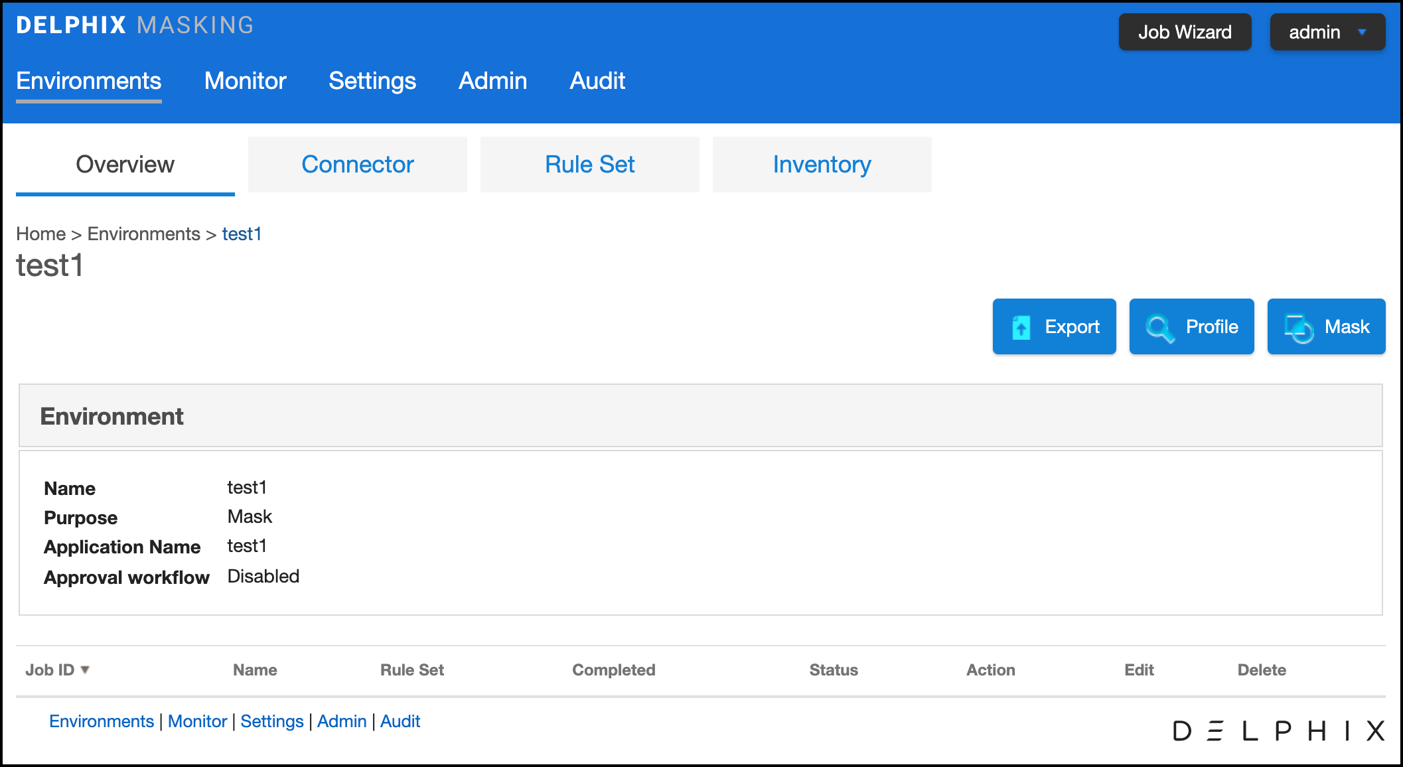Switch to the Connector tab
The height and width of the screenshot is (767, 1403).
(x=357, y=165)
